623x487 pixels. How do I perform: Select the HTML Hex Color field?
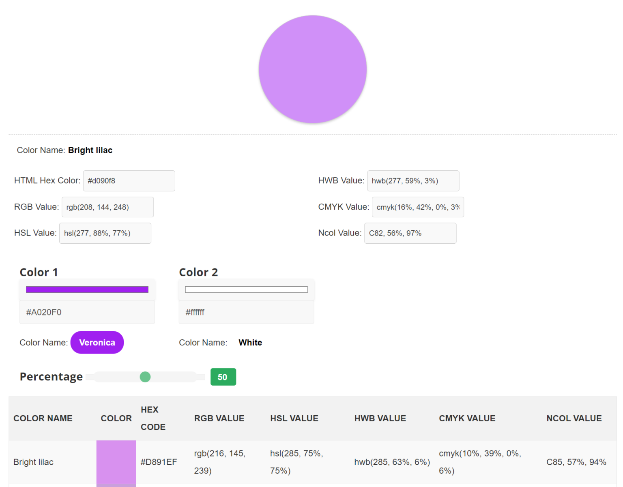point(129,181)
